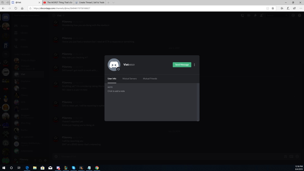Click the Viet#8501 username text
Image resolution: width=304 pixels, height=171 pixels.
[x=129, y=65]
